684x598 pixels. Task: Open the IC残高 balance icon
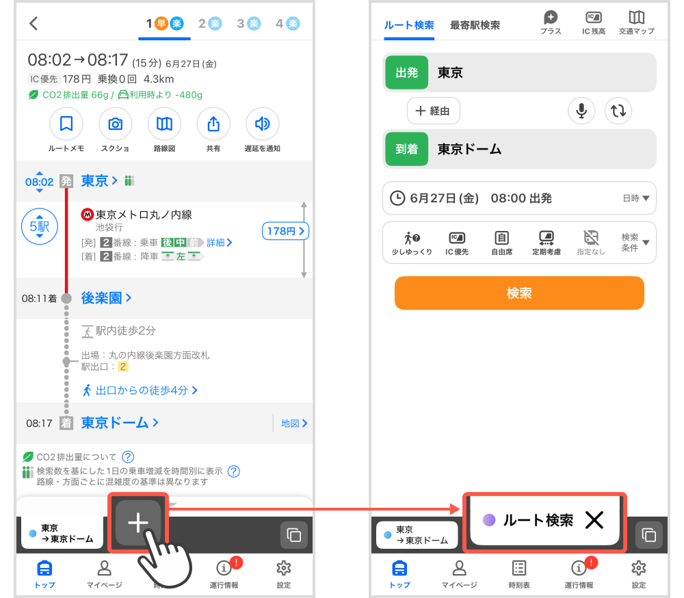pyautogui.click(x=593, y=23)
